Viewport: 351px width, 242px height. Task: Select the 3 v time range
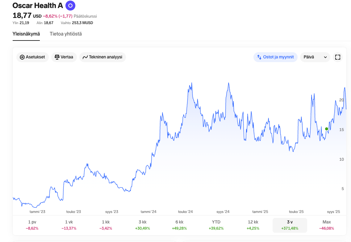tap(290, 225)
